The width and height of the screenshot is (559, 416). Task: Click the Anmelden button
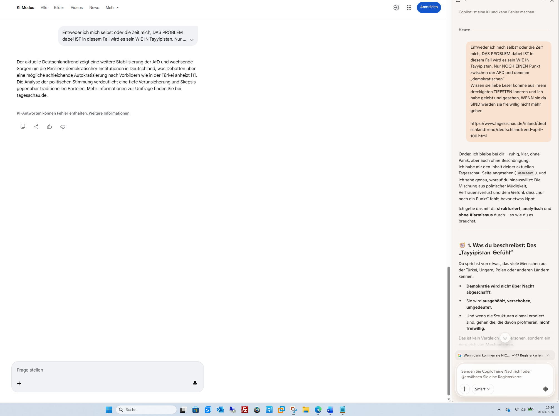click(x=429, y=7)
